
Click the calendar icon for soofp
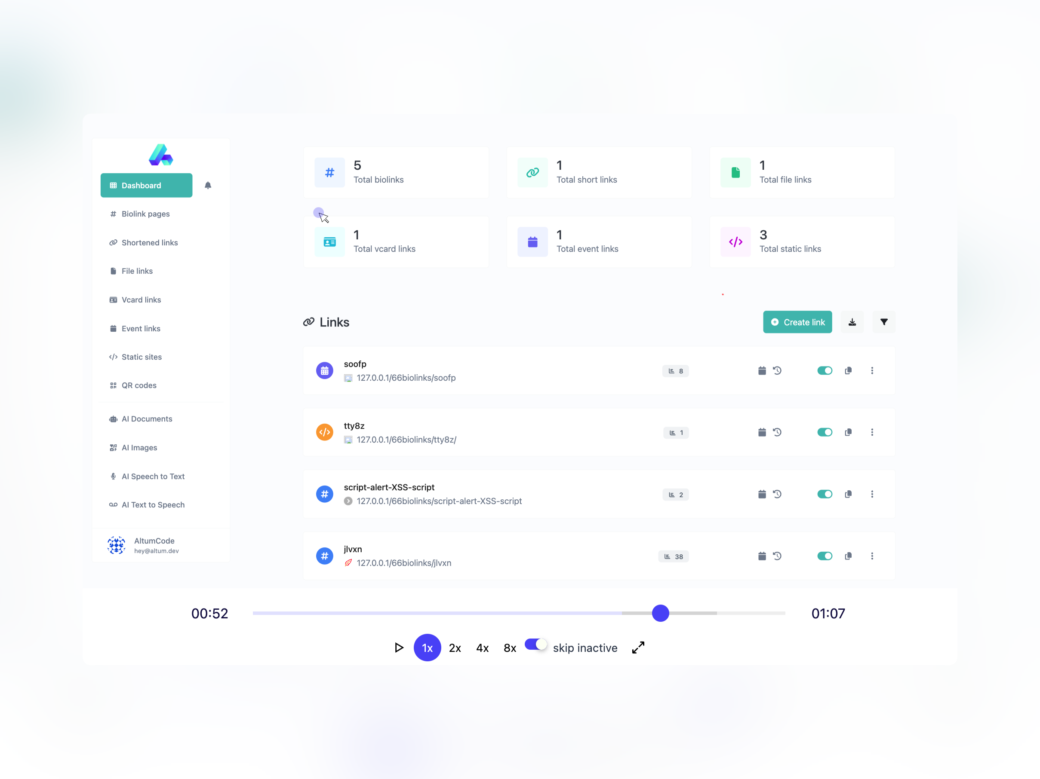coord(761,371)
